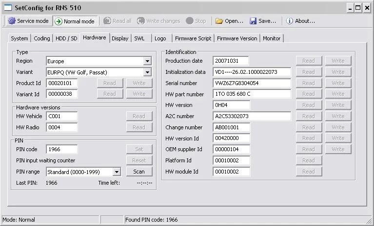
Task: Switch to the Coding tab
Action: coord(42,38)
